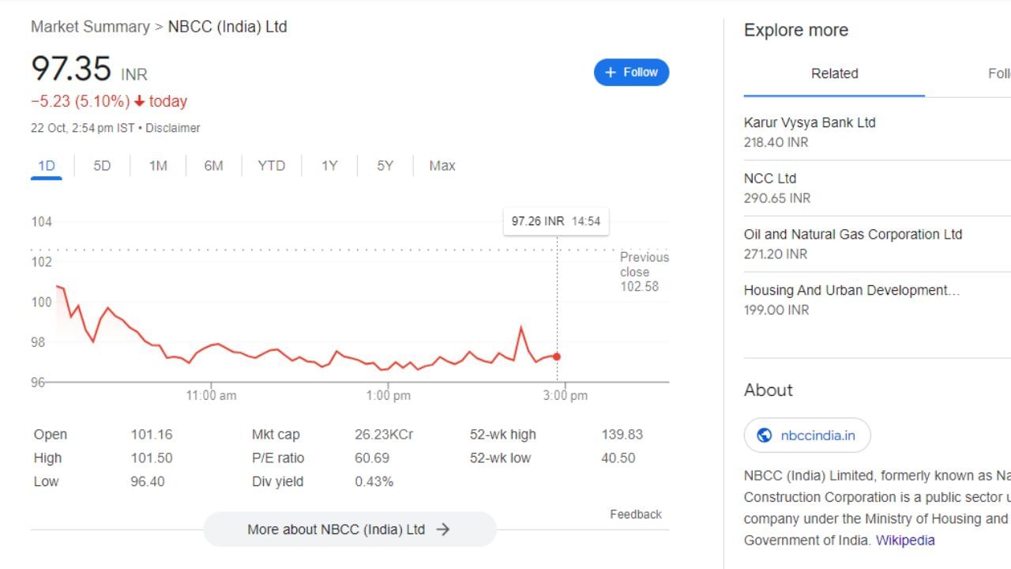Screen dimensions: 1011x569
Task: Click the red price marker dot on chart
Action: [557, 356]
